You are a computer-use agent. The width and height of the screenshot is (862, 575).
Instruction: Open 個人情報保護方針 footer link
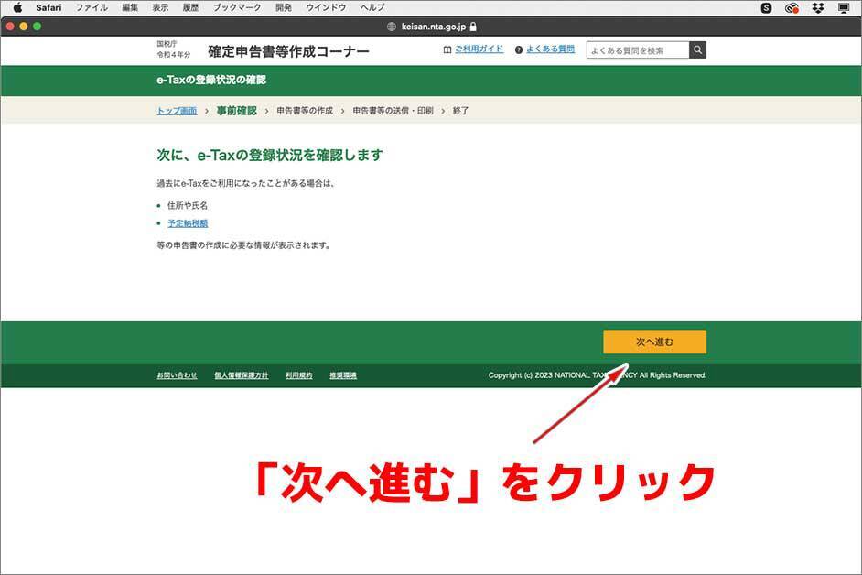[241, 375]
